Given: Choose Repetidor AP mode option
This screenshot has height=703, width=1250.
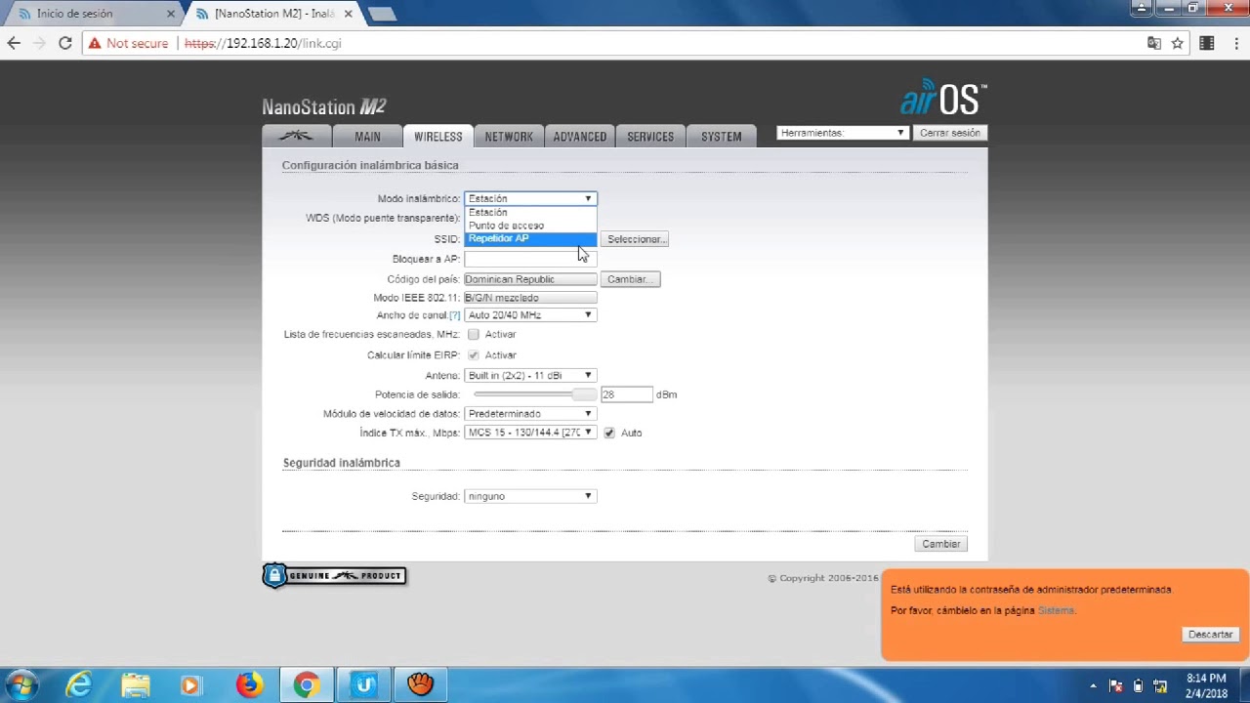Looking at the screenshot, I should point(530,238).
